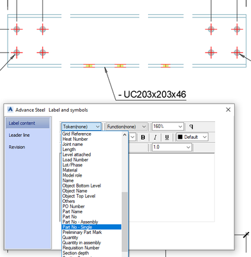
Task: Select Part Name token
Action: click(91, 211)
